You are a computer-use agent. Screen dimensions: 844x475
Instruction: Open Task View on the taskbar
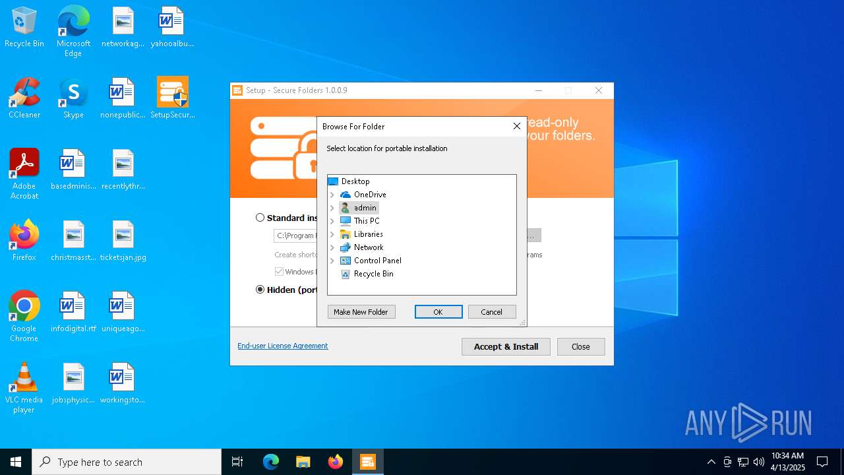(x=237, y=462)
